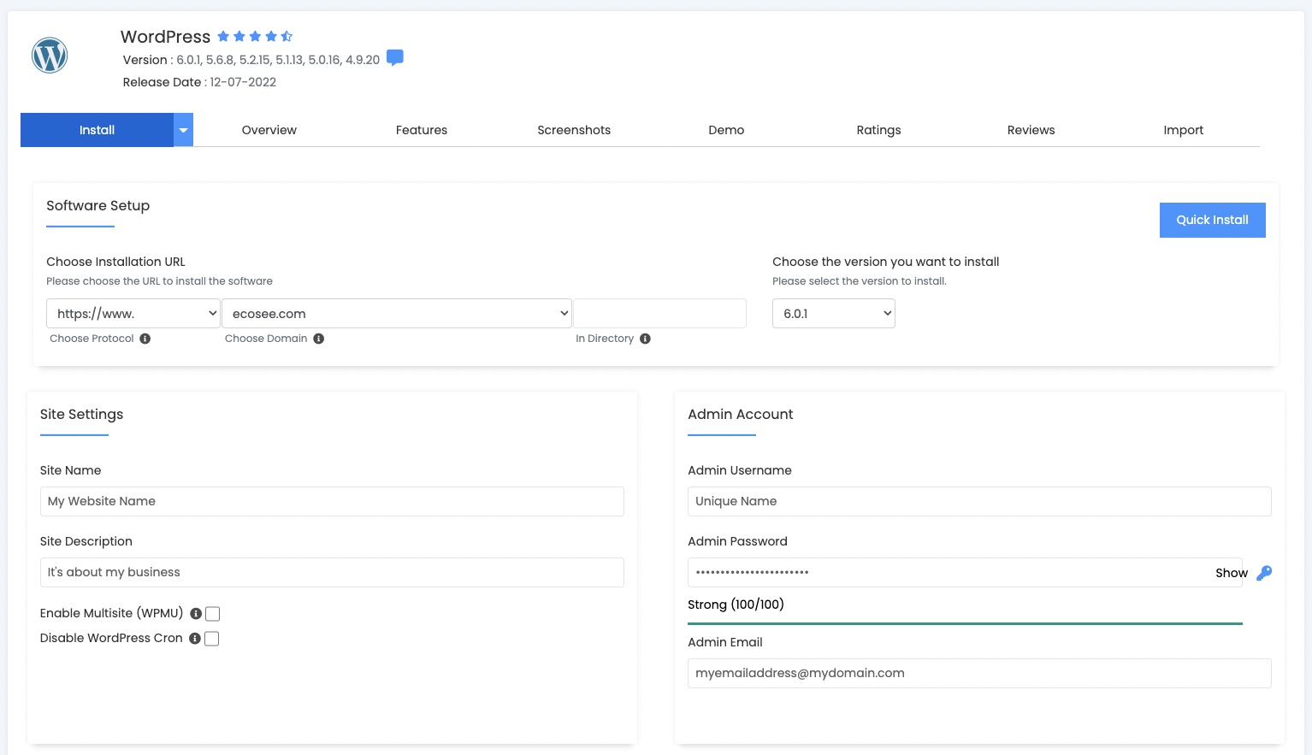This screenshot has height=755, width=1312.
Task: Click info icon beside Choose Protocol
Action: coord(145,339)
